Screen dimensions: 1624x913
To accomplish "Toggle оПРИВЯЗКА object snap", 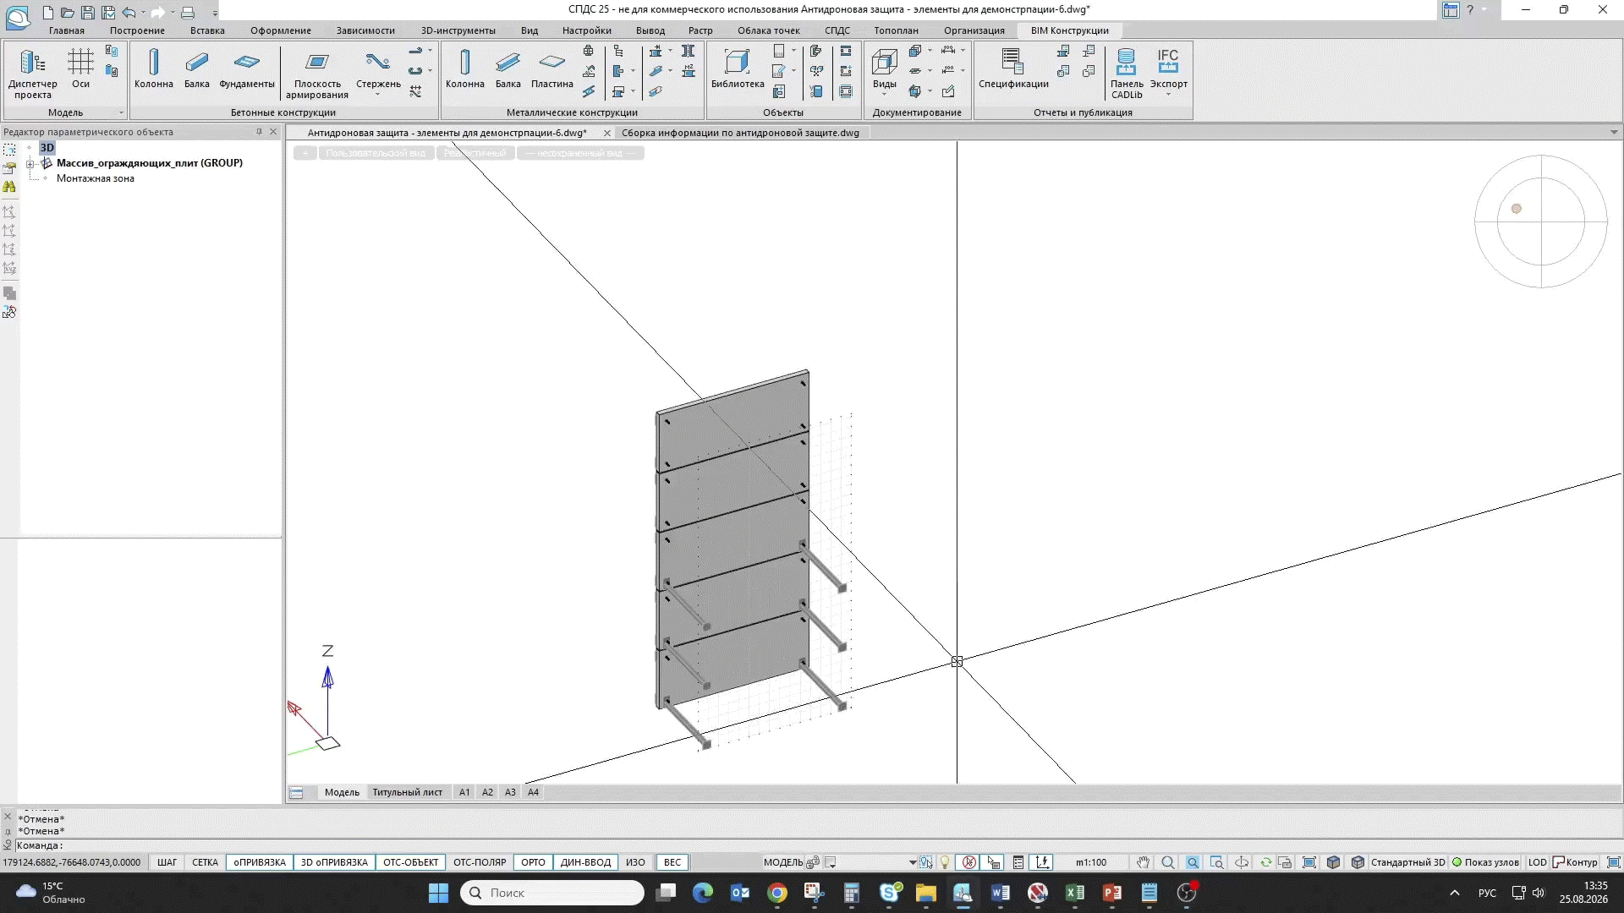I will click(260, 862).
